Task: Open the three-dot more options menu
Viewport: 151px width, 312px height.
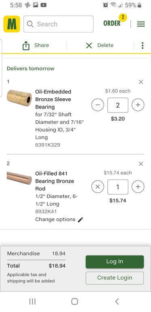Action: tap(142, 45)
